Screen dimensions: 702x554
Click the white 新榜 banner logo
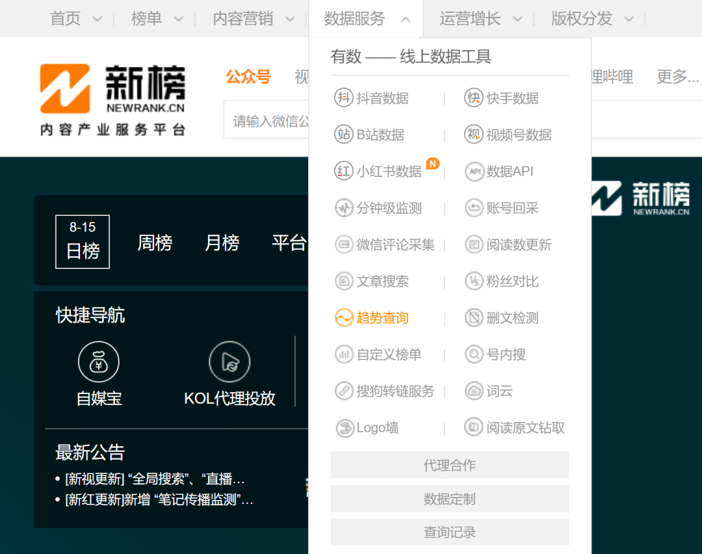click(641, 198)
